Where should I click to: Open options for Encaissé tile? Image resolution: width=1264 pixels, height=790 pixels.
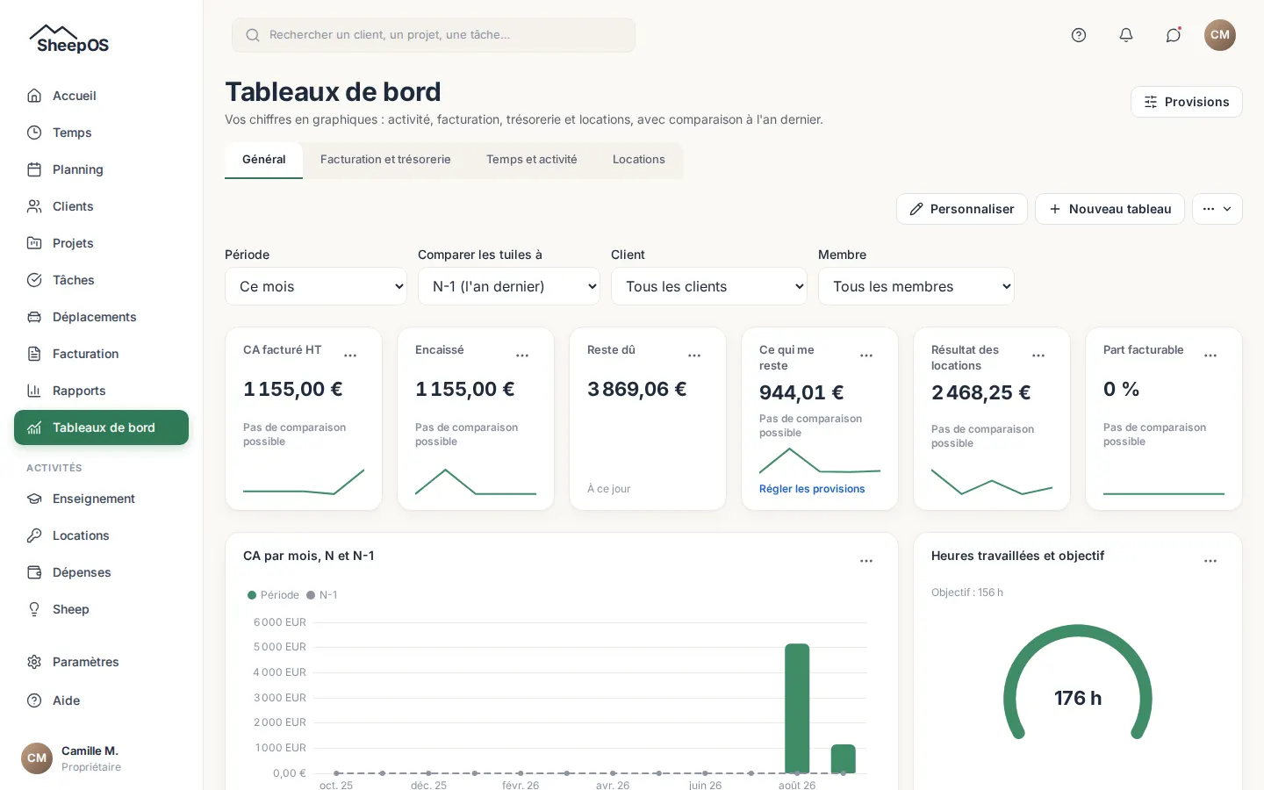(522, 355)
